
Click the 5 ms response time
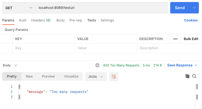(146, 65)
